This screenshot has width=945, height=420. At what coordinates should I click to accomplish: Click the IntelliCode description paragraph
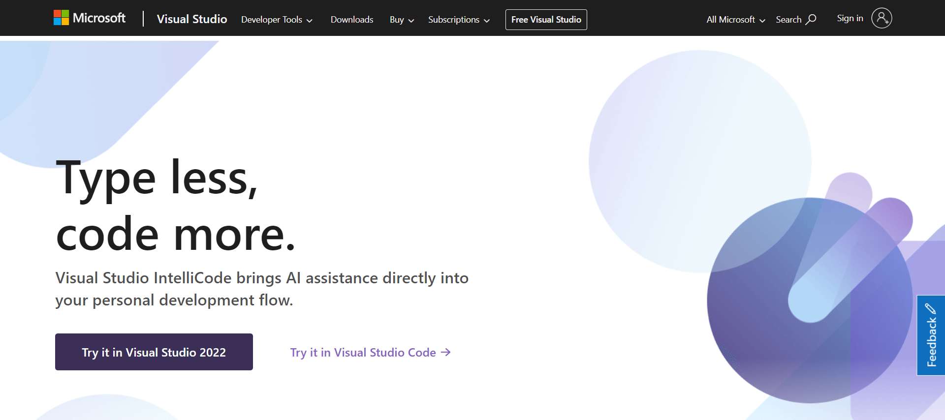tap(262, 289)
